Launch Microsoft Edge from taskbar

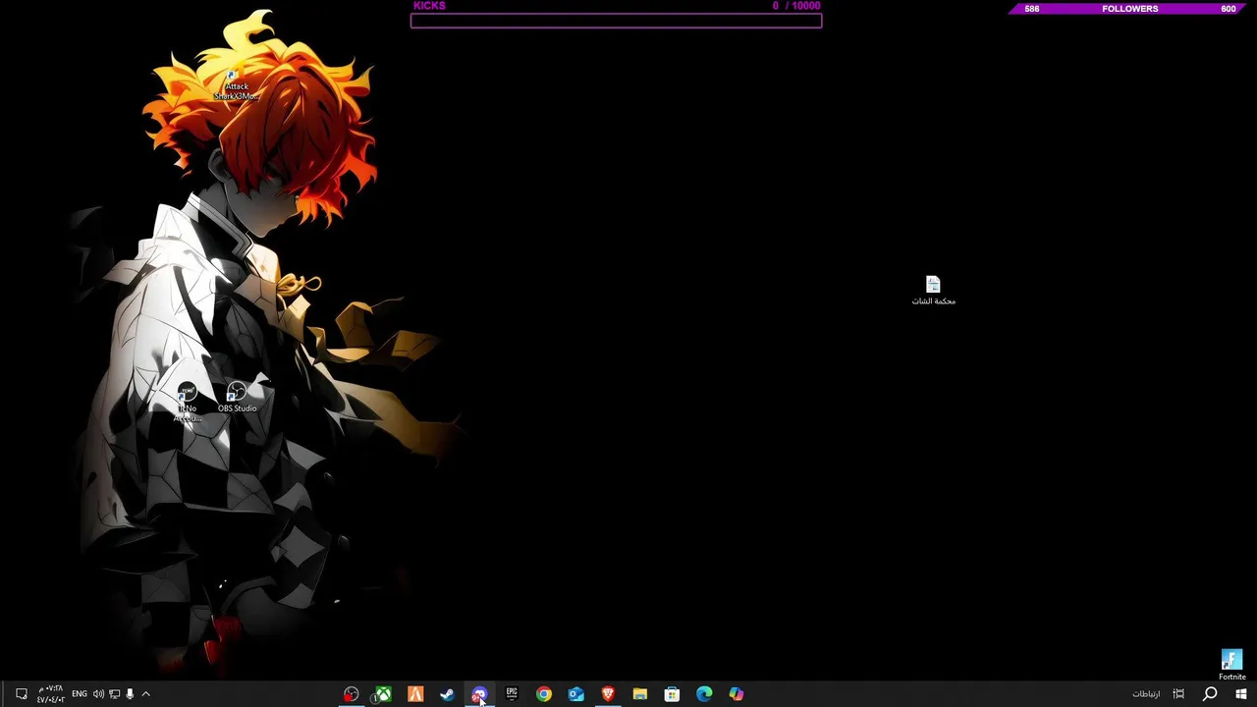(x=704, y=694)
